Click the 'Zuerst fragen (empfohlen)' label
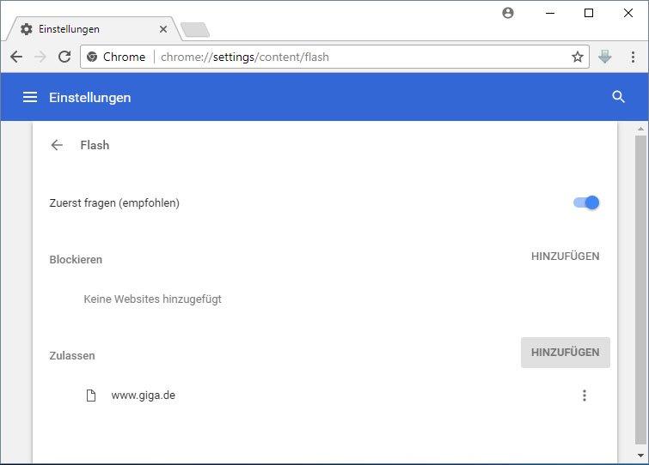The width and height of the screenshot is (649, 465). click(114, 202)
